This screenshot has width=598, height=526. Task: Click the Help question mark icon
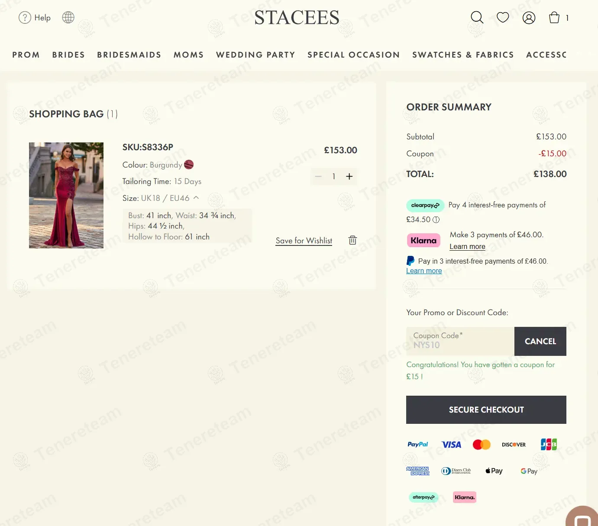[25, 17]
